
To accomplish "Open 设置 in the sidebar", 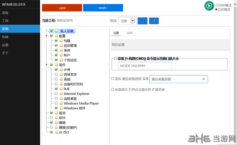I will (x=20, y=45).
